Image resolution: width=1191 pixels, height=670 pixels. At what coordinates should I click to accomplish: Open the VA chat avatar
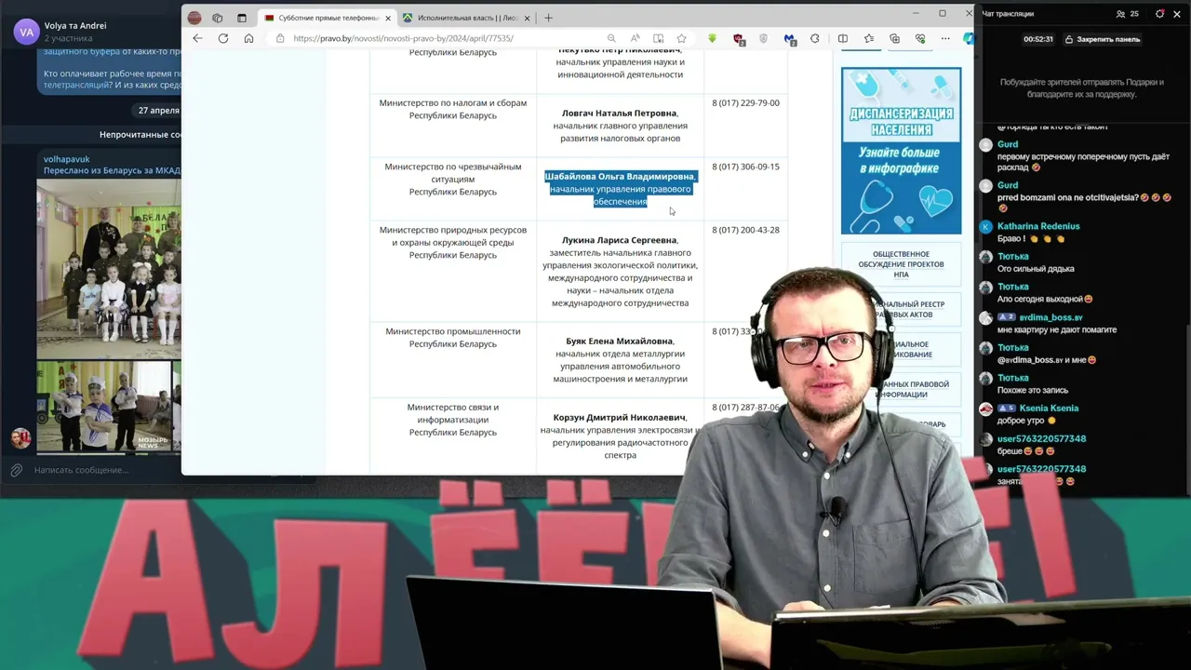tap(26, 32)
